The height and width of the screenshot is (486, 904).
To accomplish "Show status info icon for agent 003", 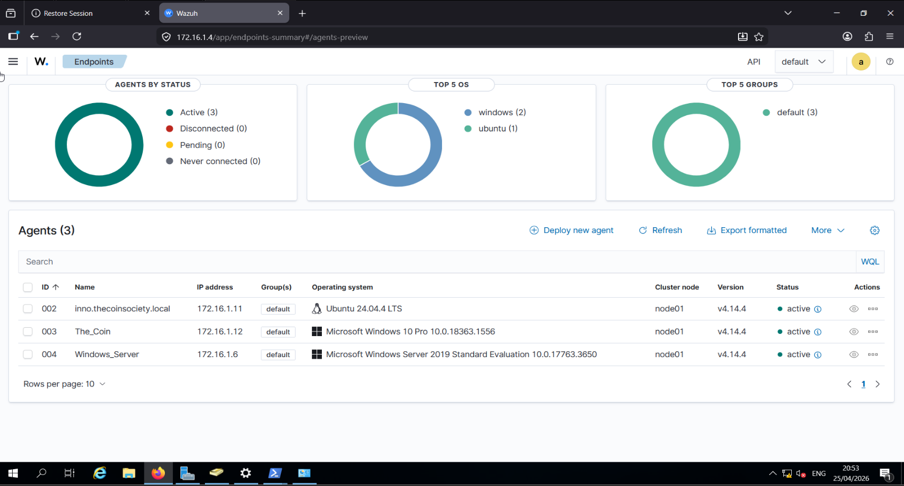I will 818,332.
